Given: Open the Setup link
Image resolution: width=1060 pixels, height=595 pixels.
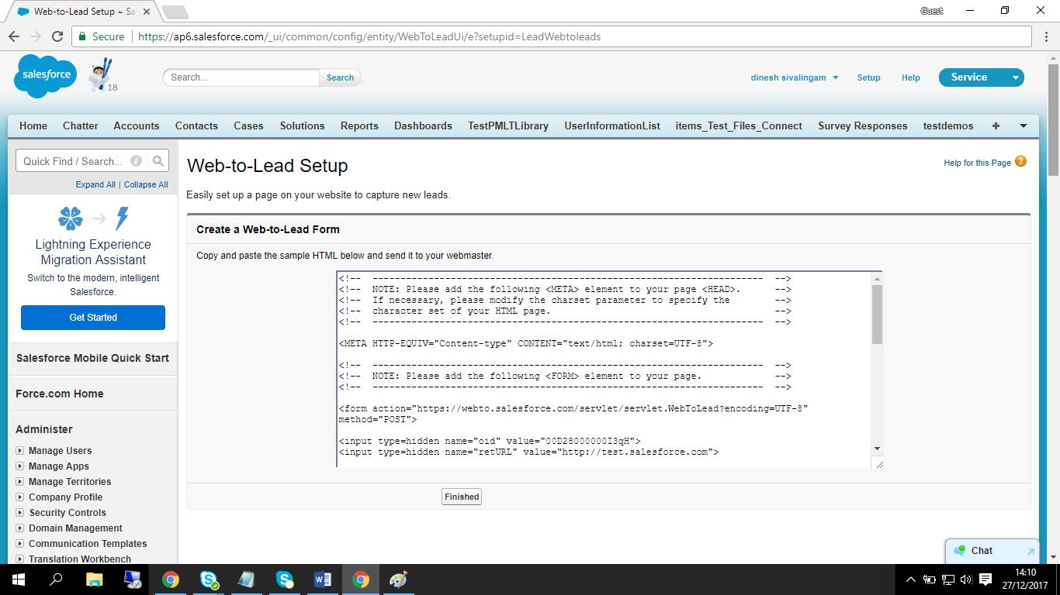Looking at the screenshot, I should point(868,77).
